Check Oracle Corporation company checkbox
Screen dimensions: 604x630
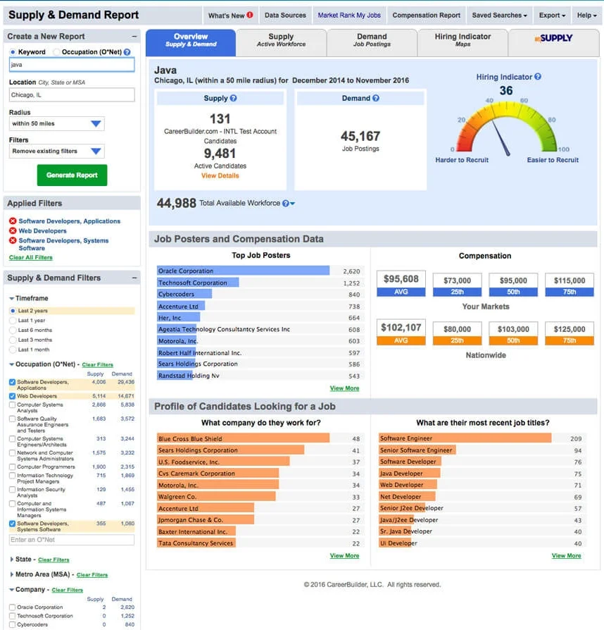(13, 607)
